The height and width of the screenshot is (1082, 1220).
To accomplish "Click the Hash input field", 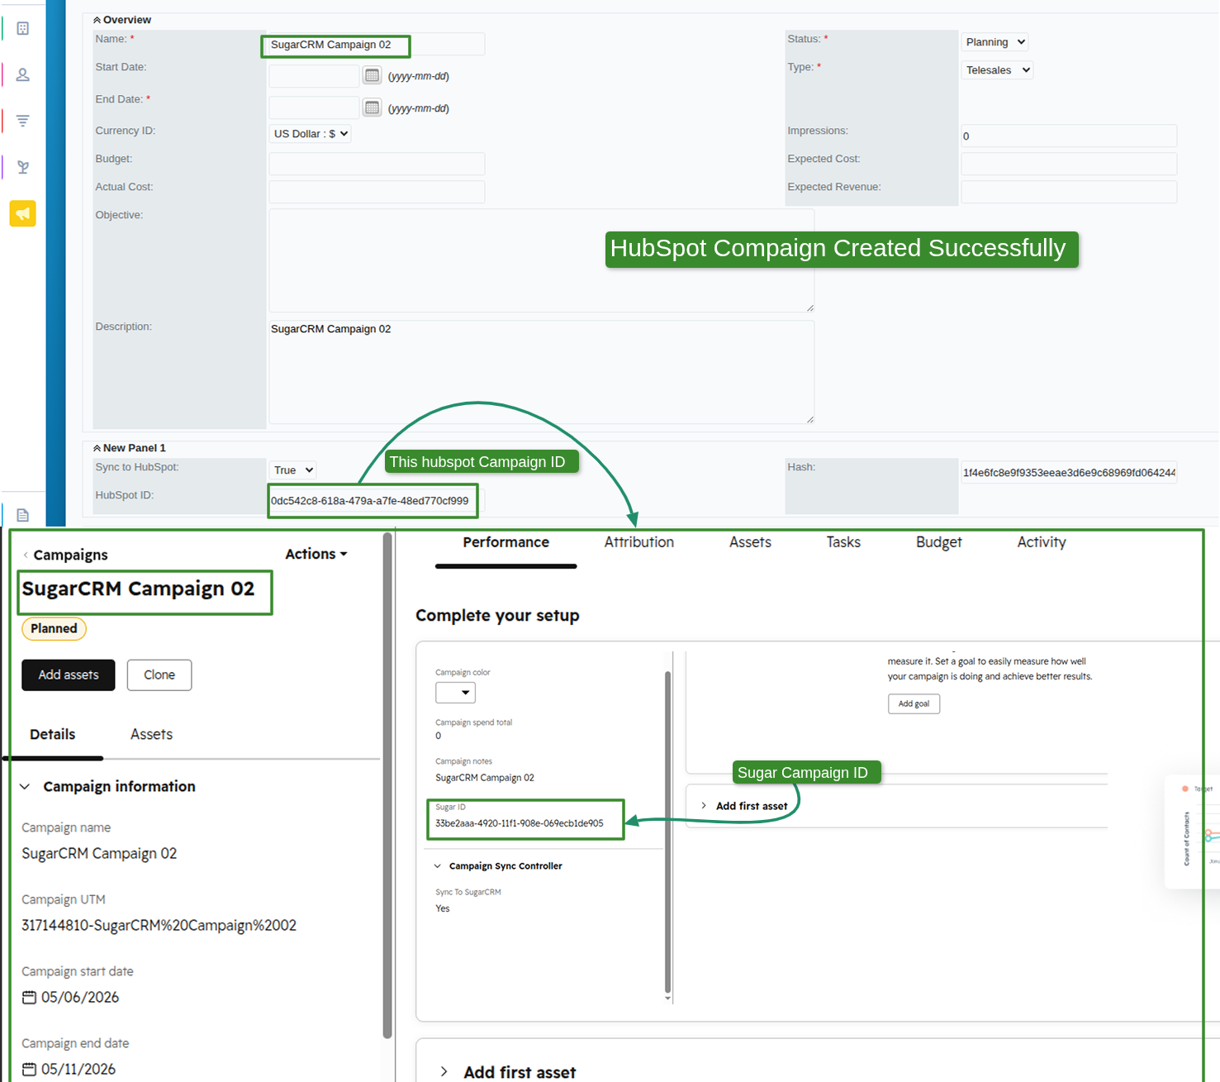I will click(1069, 472).
